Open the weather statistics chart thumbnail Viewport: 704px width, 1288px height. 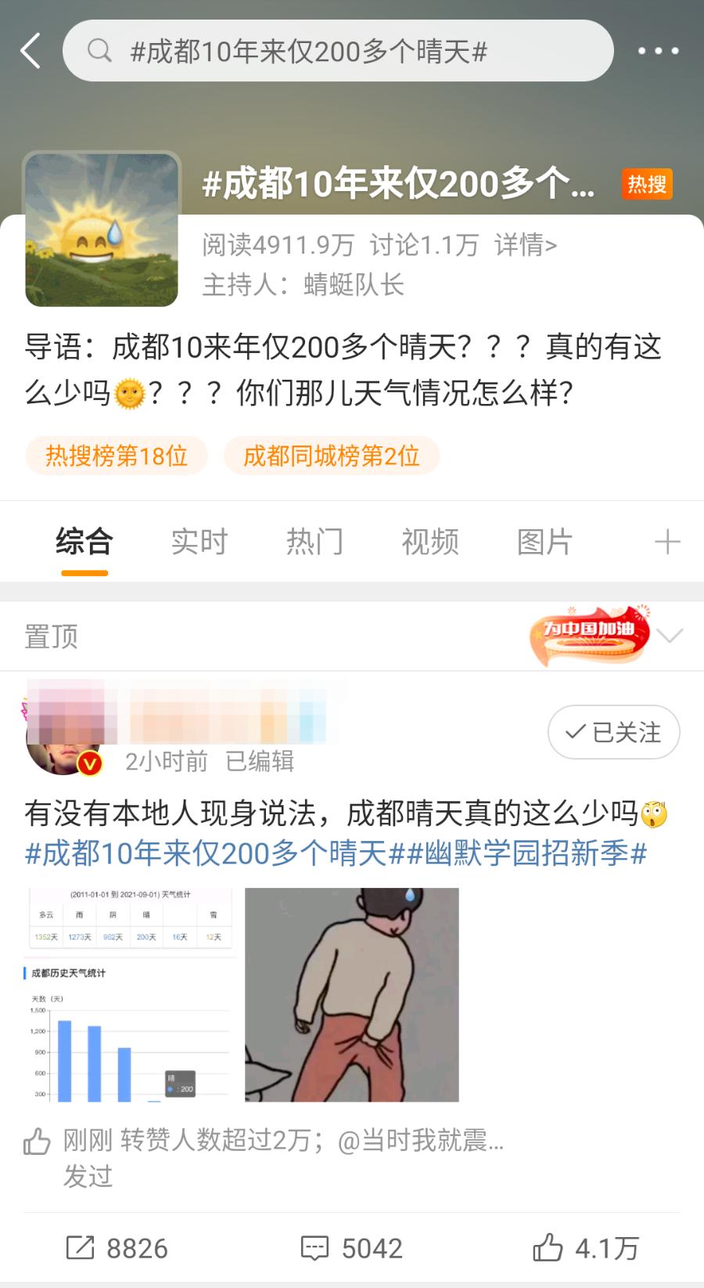130,994
